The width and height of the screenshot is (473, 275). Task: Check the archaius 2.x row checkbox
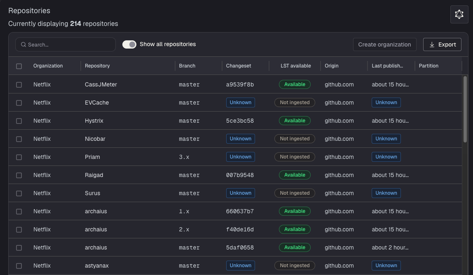19,229
